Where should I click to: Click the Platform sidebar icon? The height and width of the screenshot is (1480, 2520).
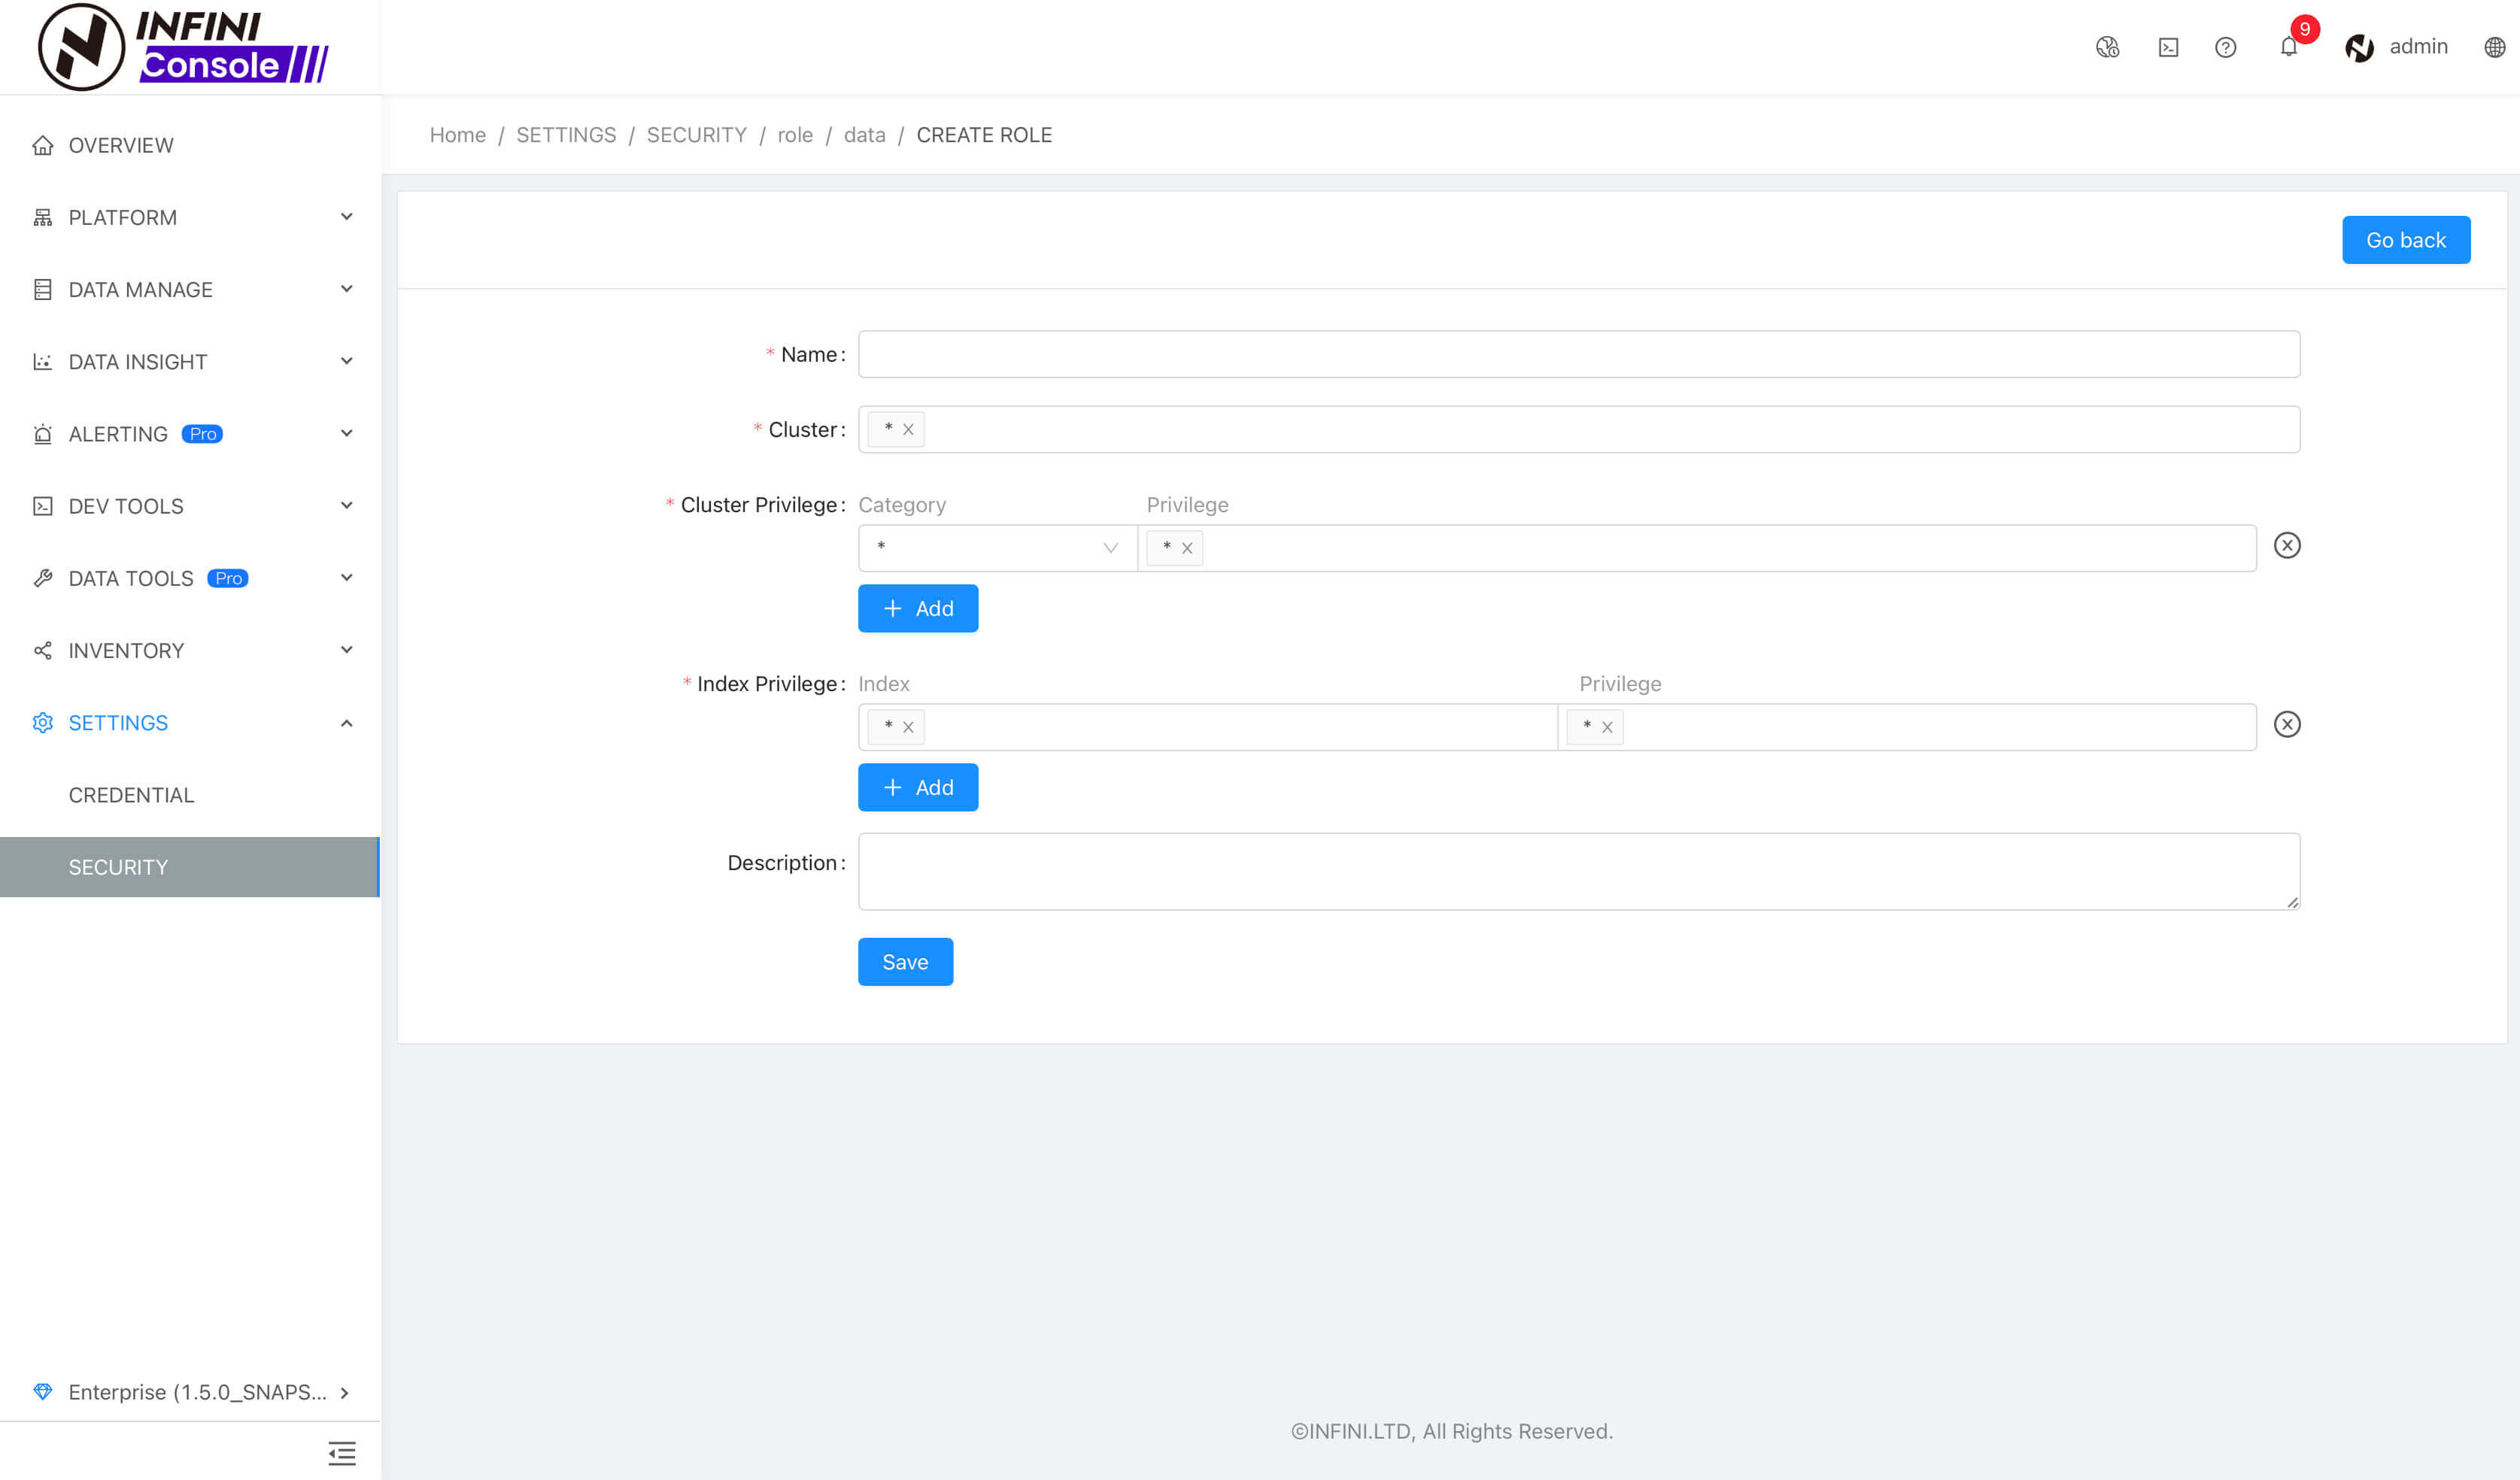(42, 217)
